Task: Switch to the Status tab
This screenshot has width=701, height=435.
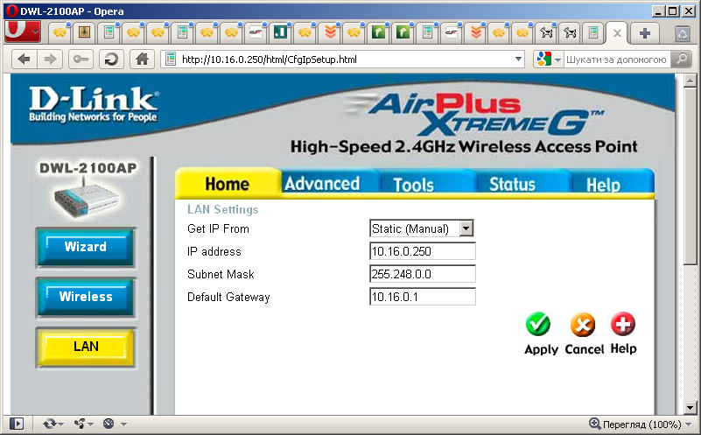Action: tap(512, 184)
